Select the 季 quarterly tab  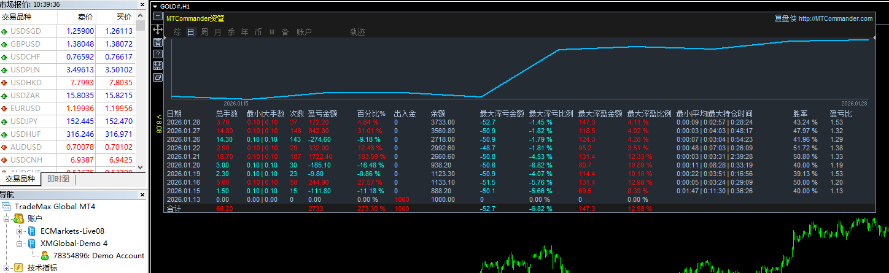coord(231,32)
